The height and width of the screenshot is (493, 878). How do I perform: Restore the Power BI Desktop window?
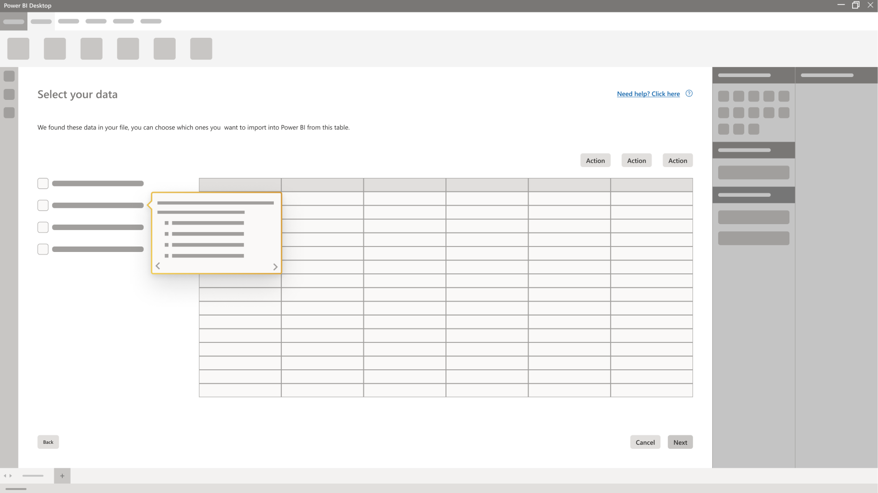(856, 5)
